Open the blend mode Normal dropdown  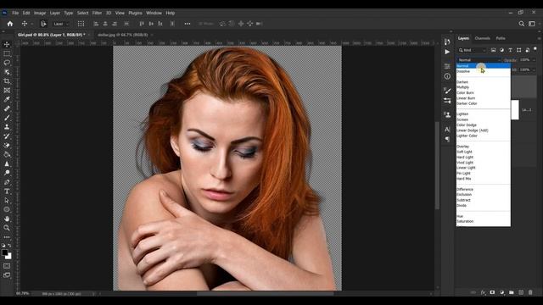(479, 60)
